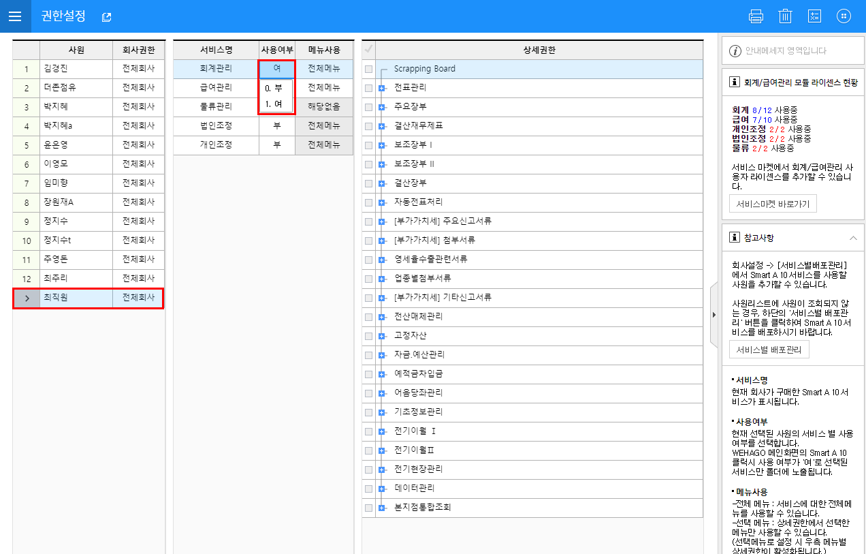Collapse the 참고사항 section chevron
Image resolution: width=866 pixels, height=554 pixels.
(x=853, y=238)
